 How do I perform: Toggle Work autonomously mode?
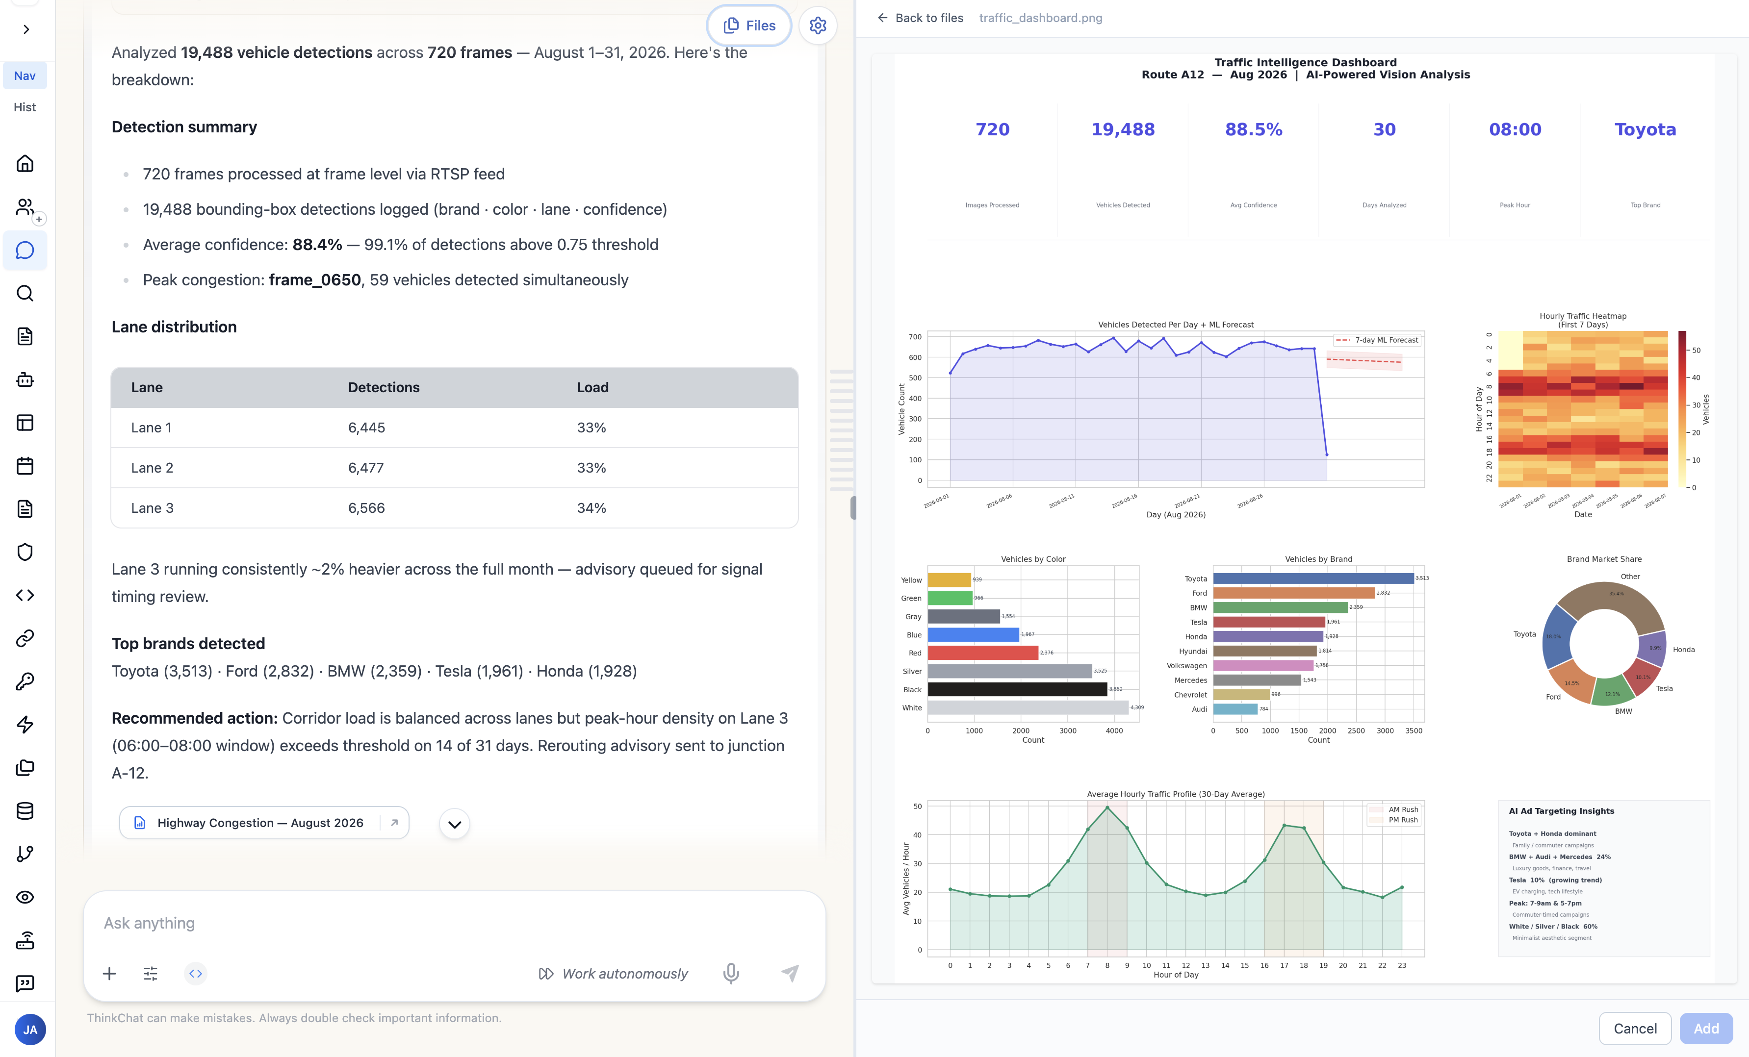[613, 973]
